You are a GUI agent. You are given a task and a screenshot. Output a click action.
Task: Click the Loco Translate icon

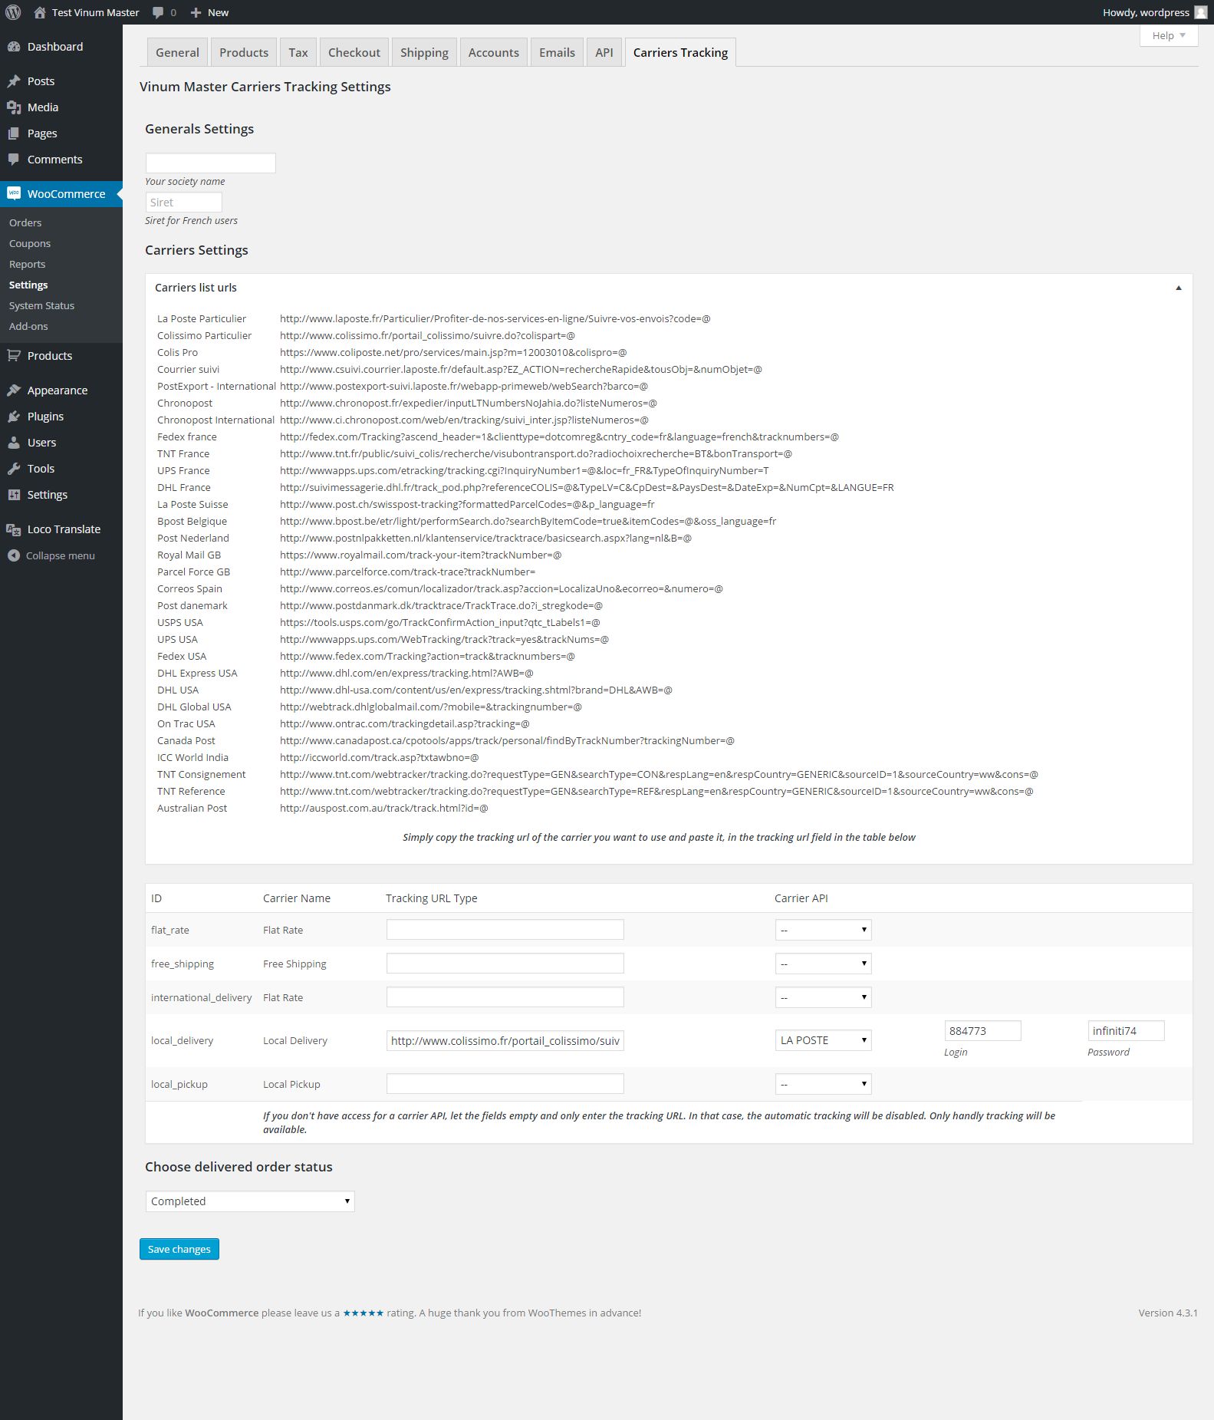tap(14, 529)
